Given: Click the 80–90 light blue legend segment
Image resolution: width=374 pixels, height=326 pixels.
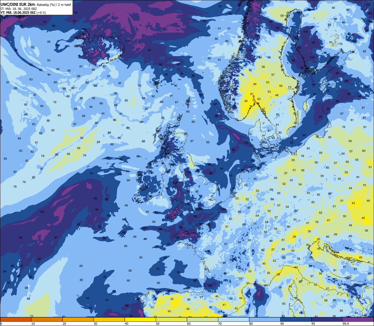Looking at the screenshot, I should [x=265, y=320].
